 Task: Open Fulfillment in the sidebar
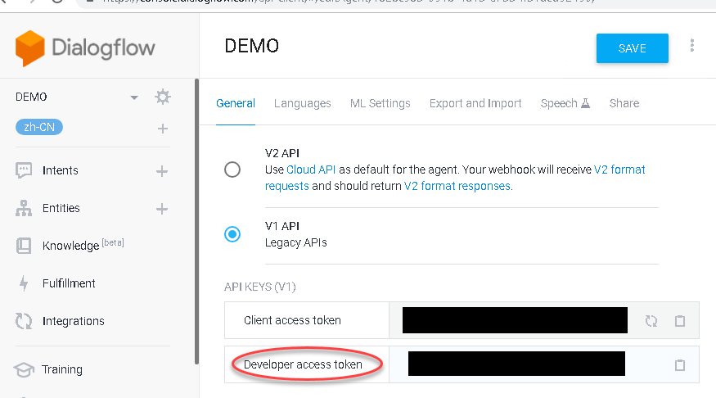click(69, 283)
